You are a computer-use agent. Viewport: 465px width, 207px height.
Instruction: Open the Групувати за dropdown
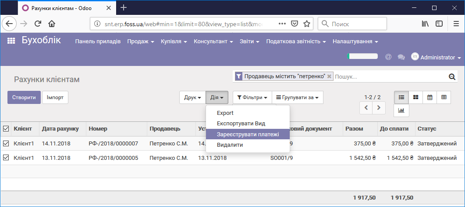click(298, 97)
